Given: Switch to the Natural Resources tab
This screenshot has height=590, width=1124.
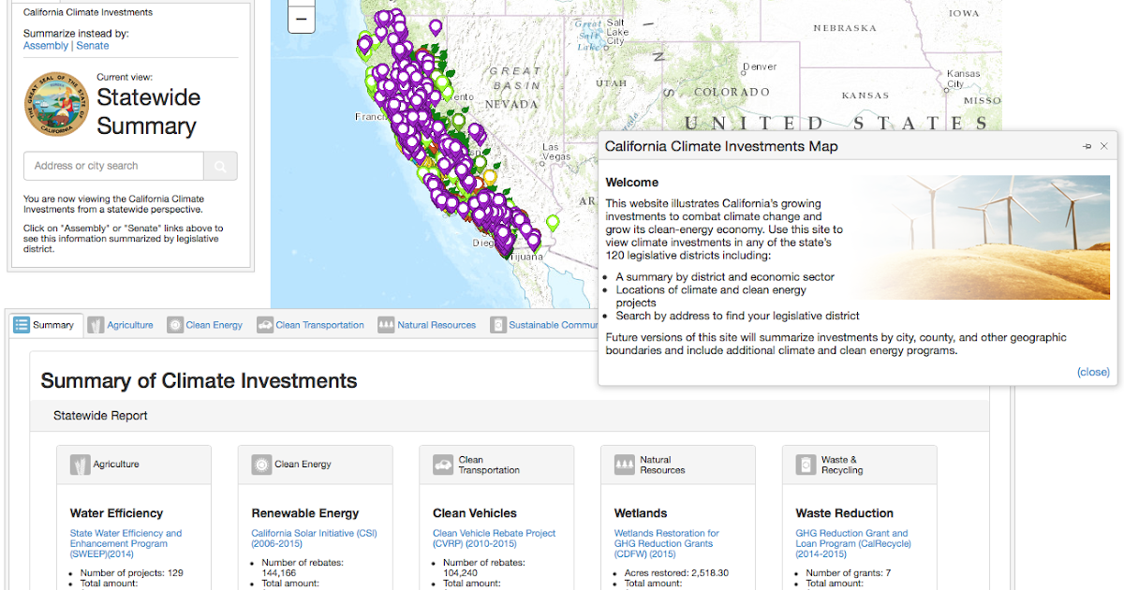Looking at the screenshot, I should pos(428,325).
